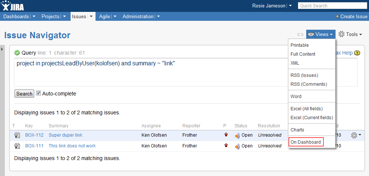Viewport: 369px width, 176px height.
Task: Open the Administration tab
Action: [x=138, y=16]
